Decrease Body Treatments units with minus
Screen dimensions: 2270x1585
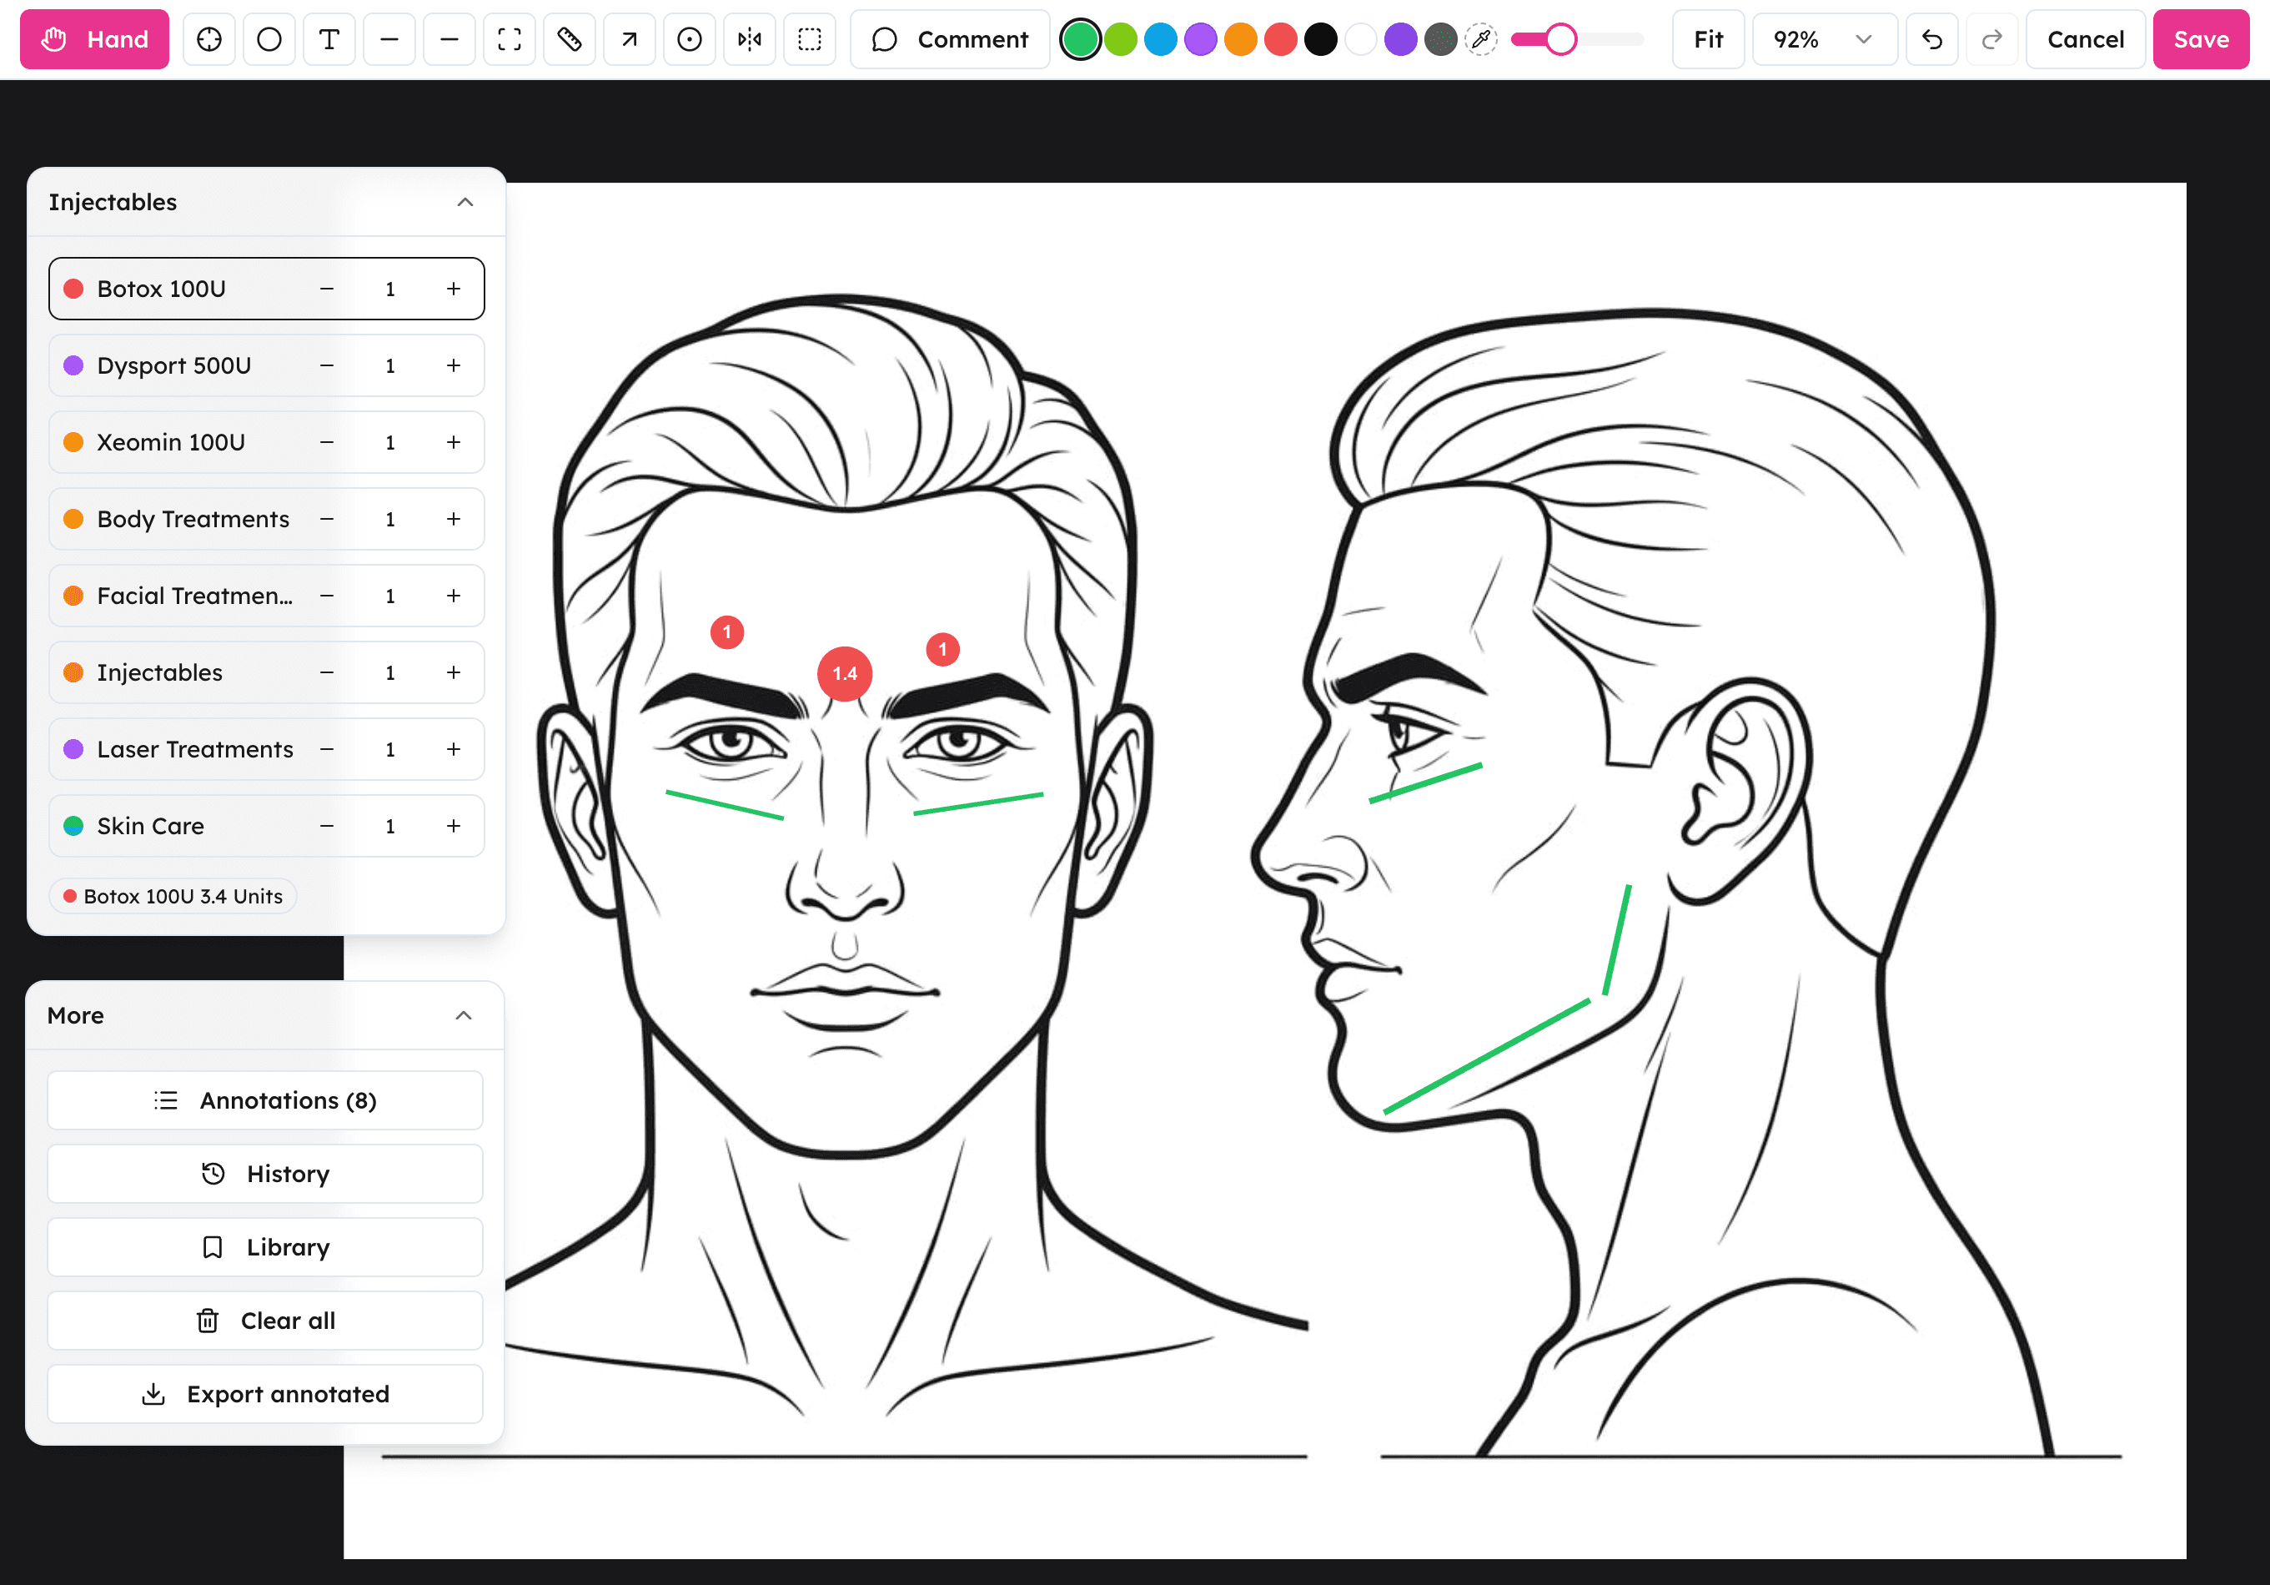pos(326,519)
